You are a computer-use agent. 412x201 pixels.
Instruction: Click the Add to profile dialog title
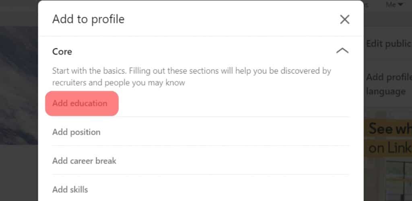(x=89, y=19)
